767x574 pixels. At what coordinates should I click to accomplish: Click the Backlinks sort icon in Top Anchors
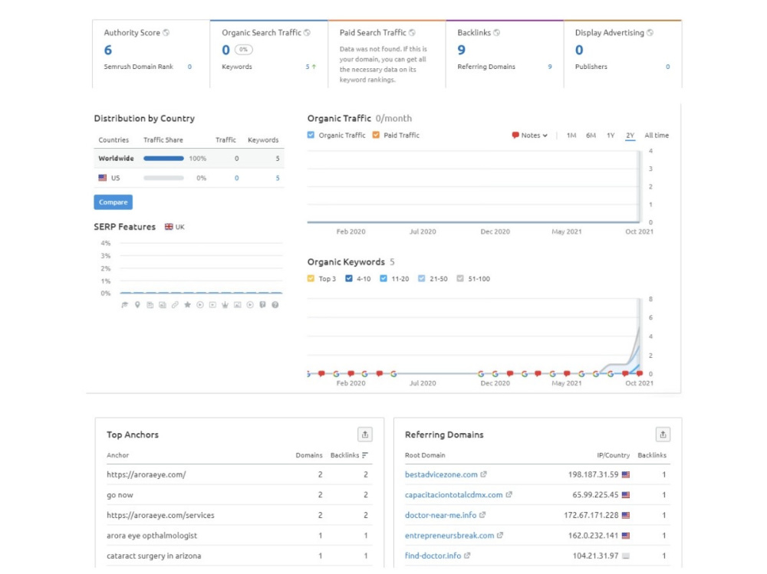365,455
